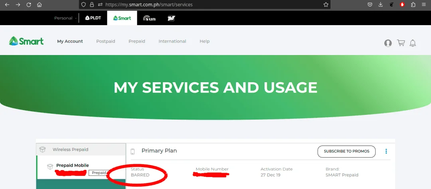Click the BARRED status value
The height and width of the screenshot is (189, 431).
tap(140, 175)
